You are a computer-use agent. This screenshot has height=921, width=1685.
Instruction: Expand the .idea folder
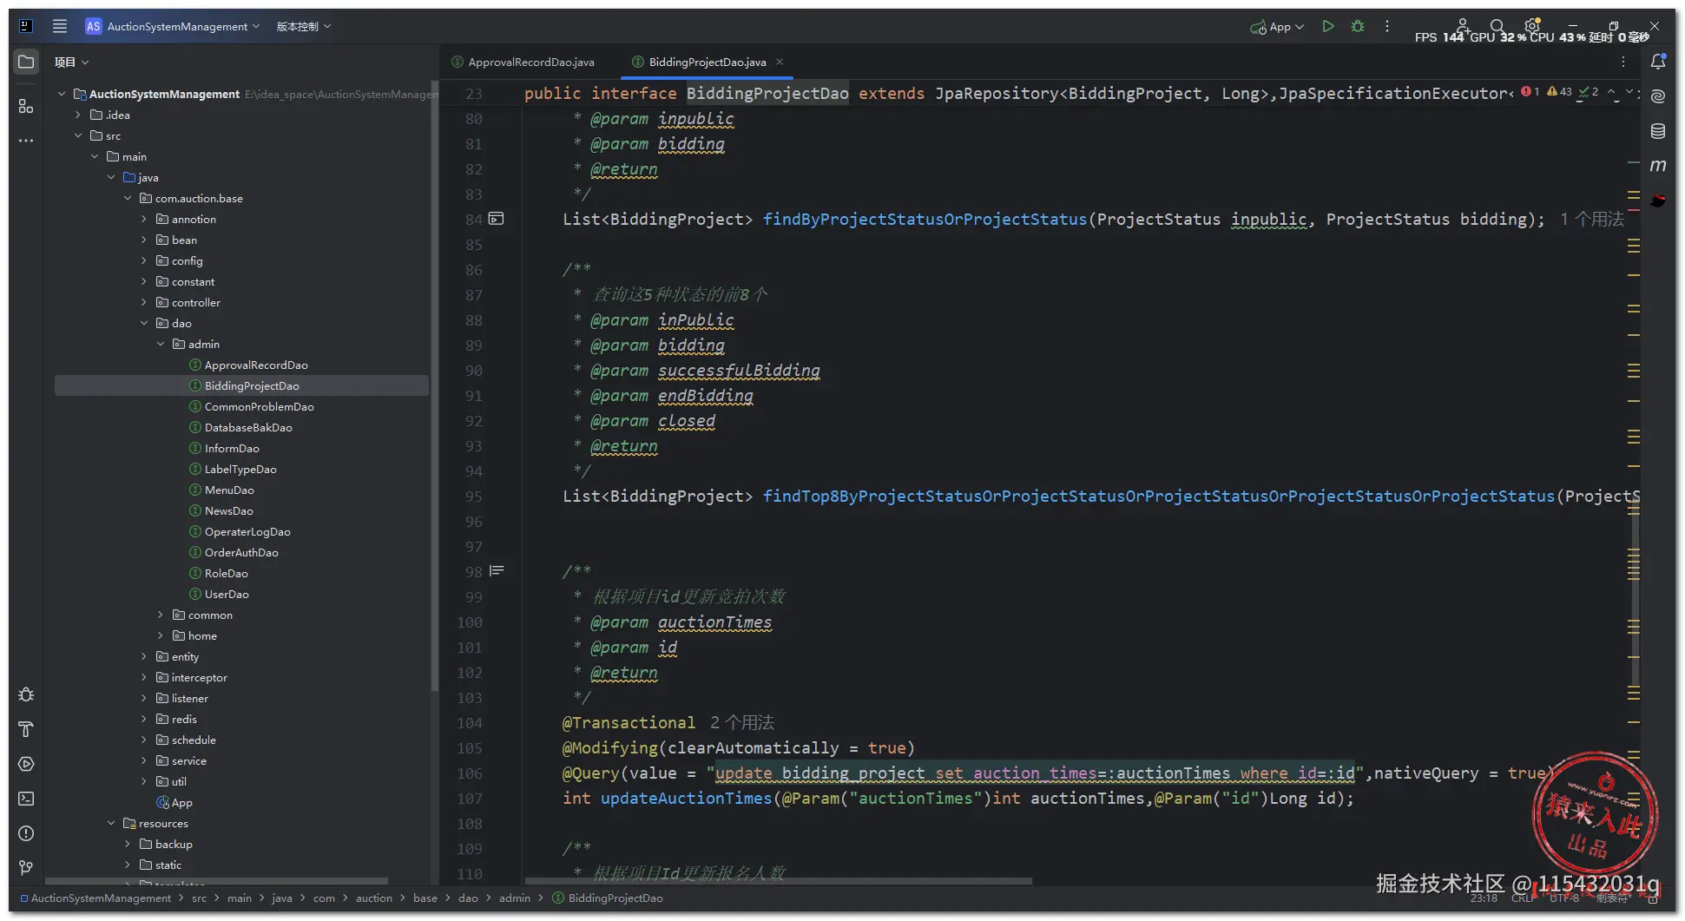tap(78, 115)
